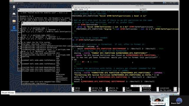Click the nano 'Cut' shortcut label
The image size is (189, 106).
click(x=128, y=88)
